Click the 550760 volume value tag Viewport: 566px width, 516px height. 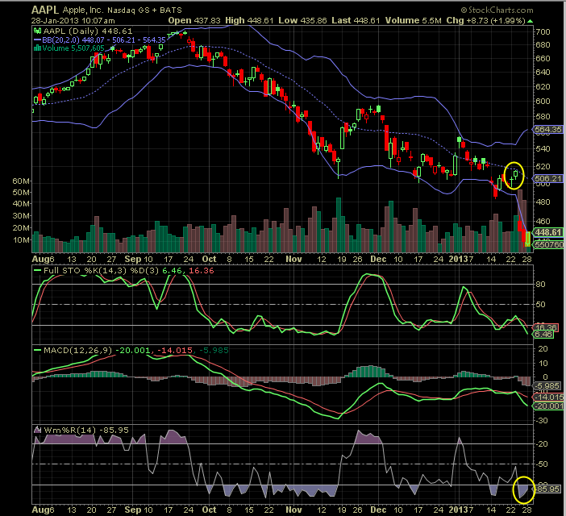[548, 243]
